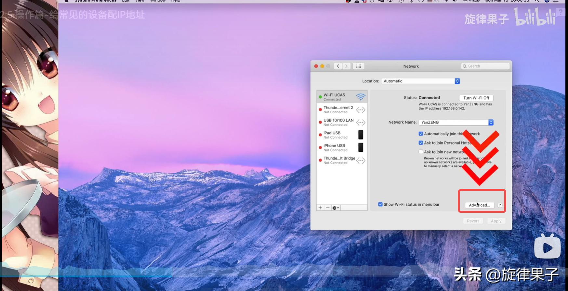Viewport: 568px width, 291px height.
Task: Uncheck Ask to join Personal Hotspots
Action: click(421, 143)
